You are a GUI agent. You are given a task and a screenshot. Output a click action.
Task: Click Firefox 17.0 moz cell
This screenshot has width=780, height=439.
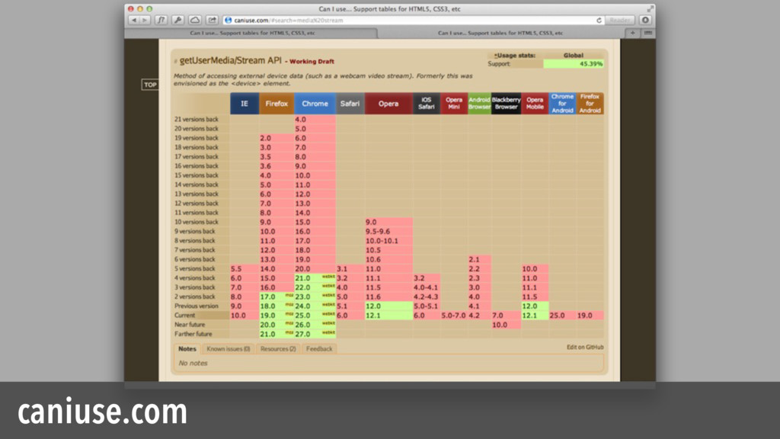[x=277, y=296]
